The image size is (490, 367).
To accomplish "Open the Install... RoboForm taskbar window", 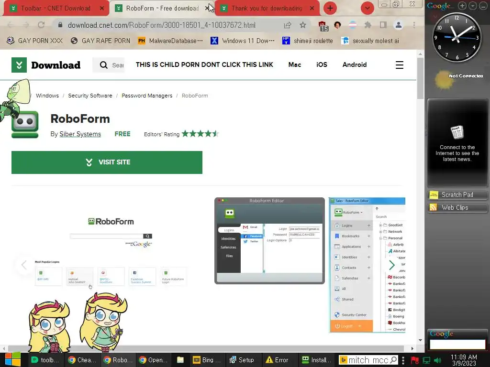I will coord(316,360).
